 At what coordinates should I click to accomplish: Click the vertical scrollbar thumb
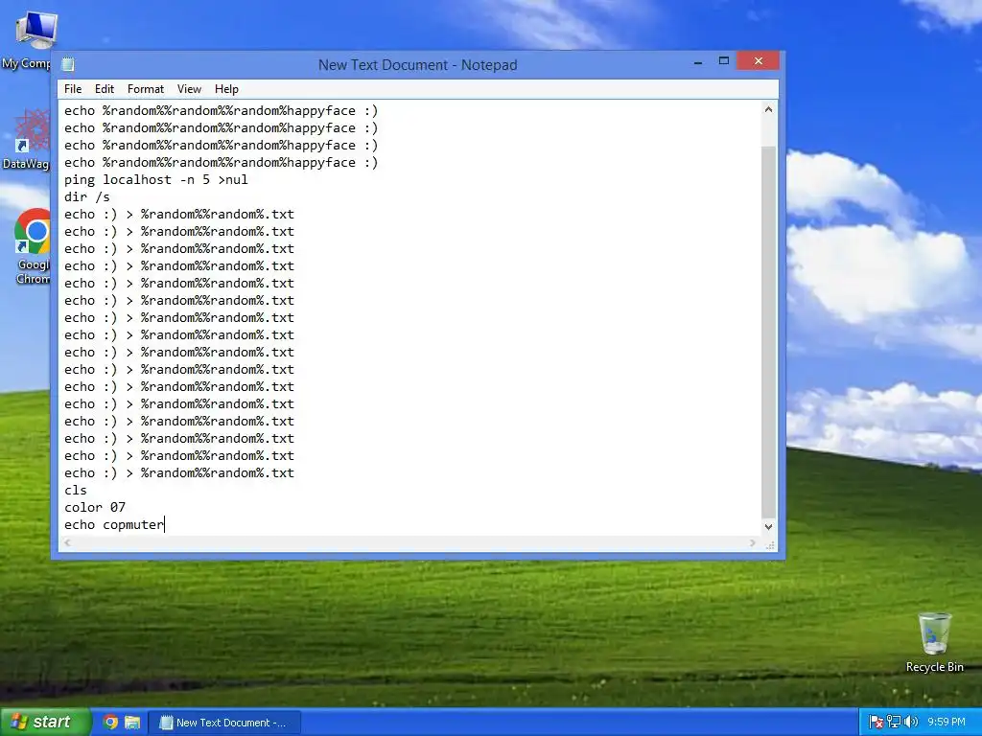768,331
